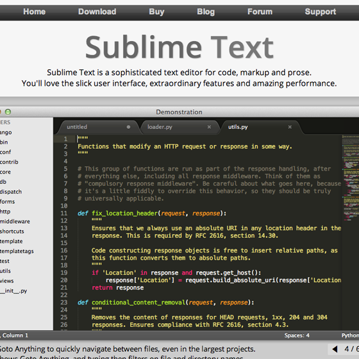This screenshot has width=359, height=359.
Task: Open the Buy page
Action: coord(156,12)
